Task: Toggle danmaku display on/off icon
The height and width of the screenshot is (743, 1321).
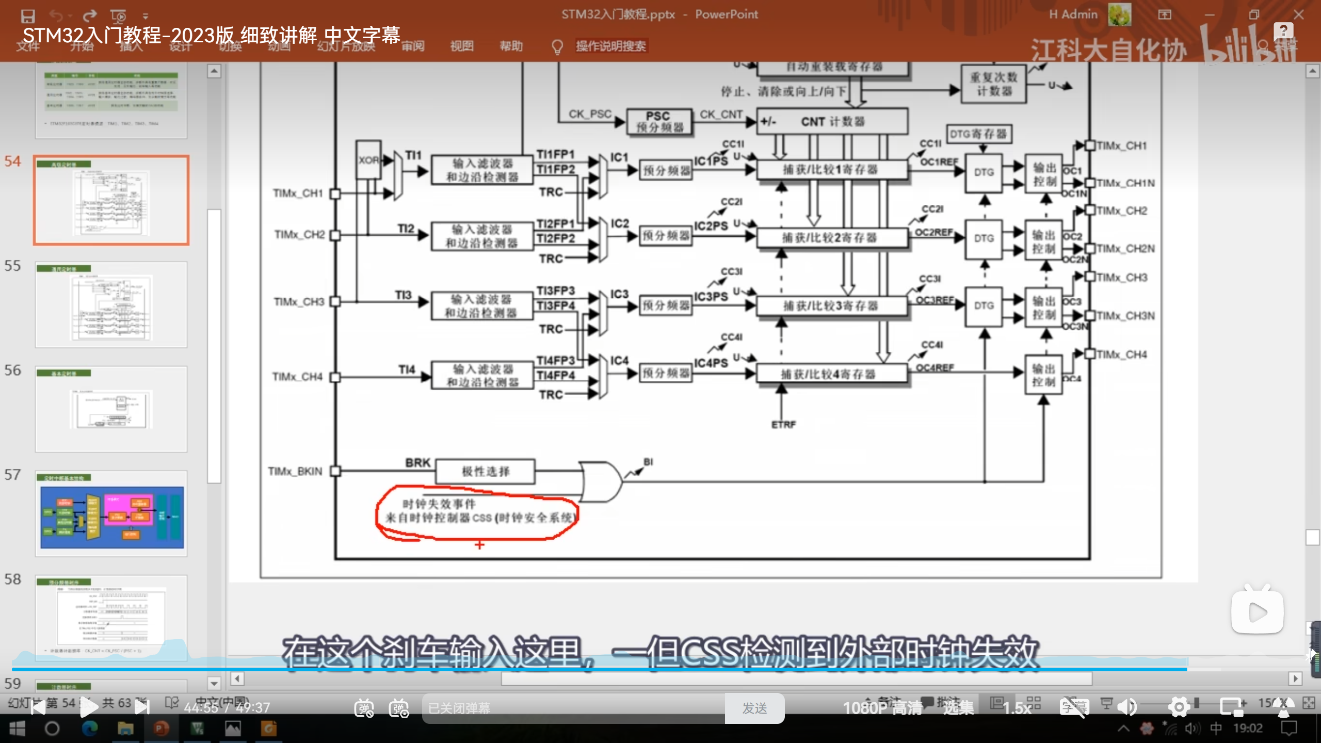Action: (364, 708)
